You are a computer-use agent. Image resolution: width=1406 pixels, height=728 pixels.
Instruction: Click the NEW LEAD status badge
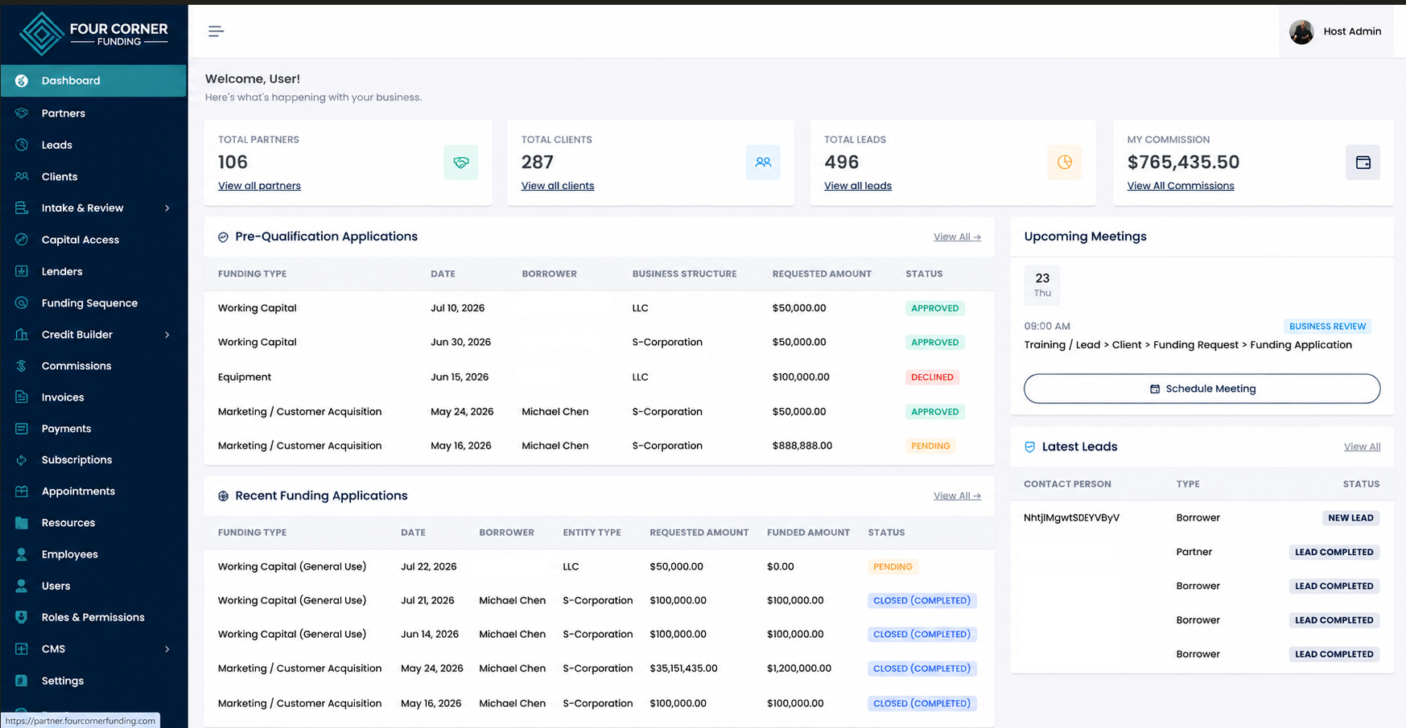point(1350,518)
